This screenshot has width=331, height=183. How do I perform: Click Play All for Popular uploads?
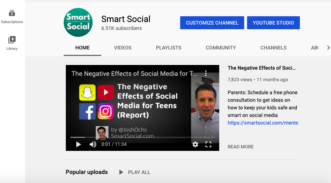(x=135, y=172)
